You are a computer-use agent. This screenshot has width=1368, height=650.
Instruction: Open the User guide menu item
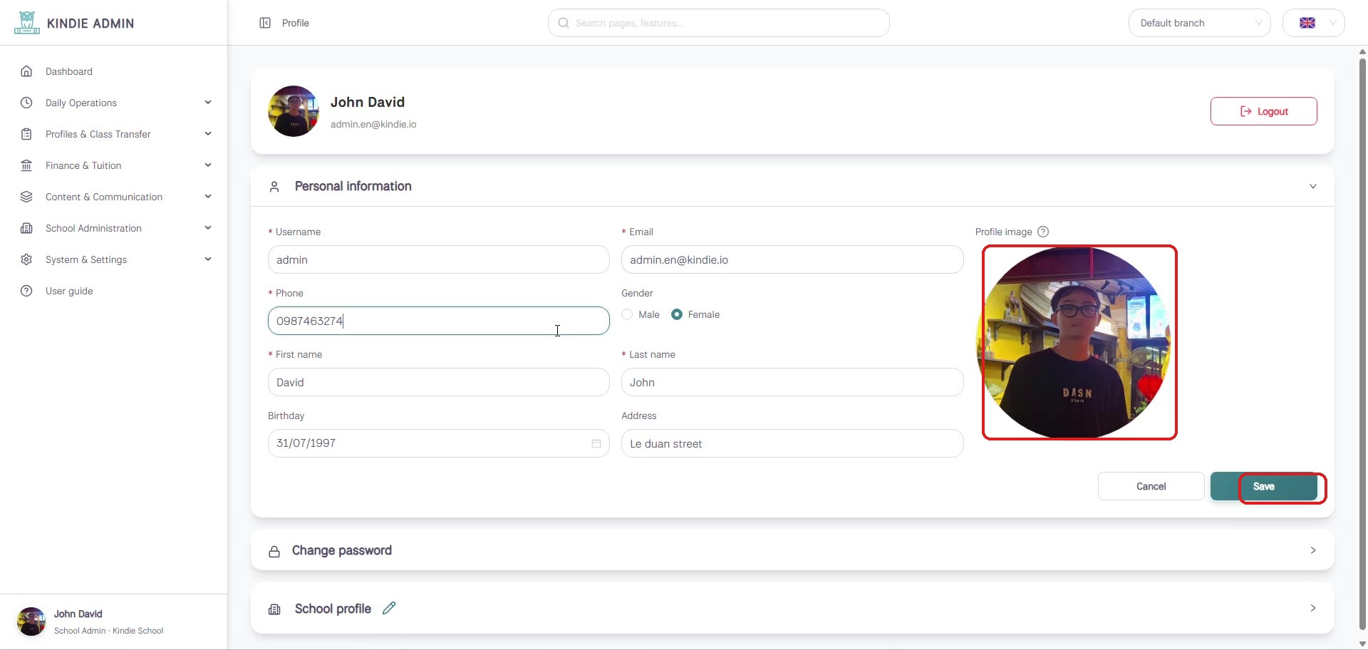[x=114, y=291]
